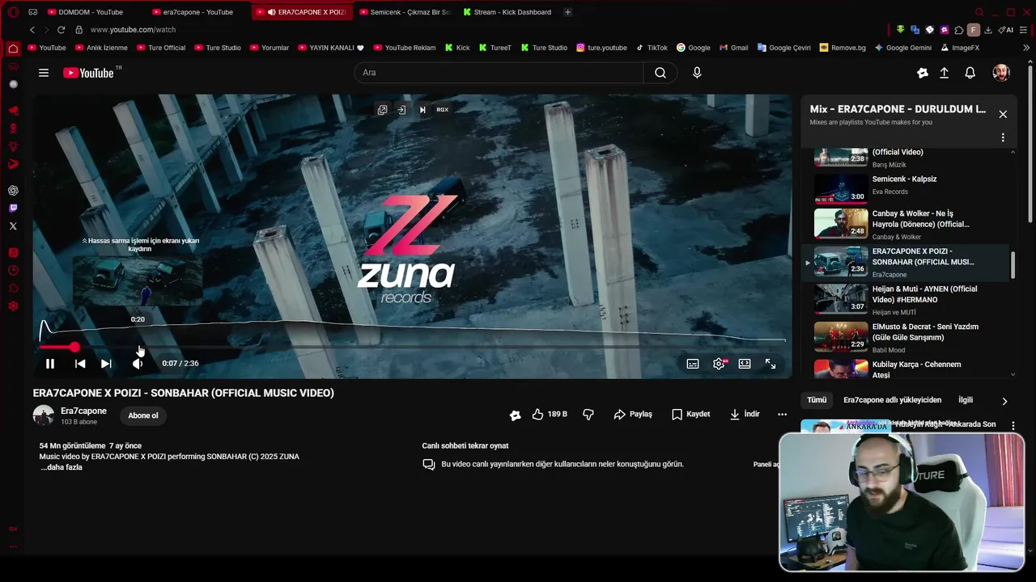Dislike the video with thumbs down
Screen dimensions: 1036x582
(588, 415)
